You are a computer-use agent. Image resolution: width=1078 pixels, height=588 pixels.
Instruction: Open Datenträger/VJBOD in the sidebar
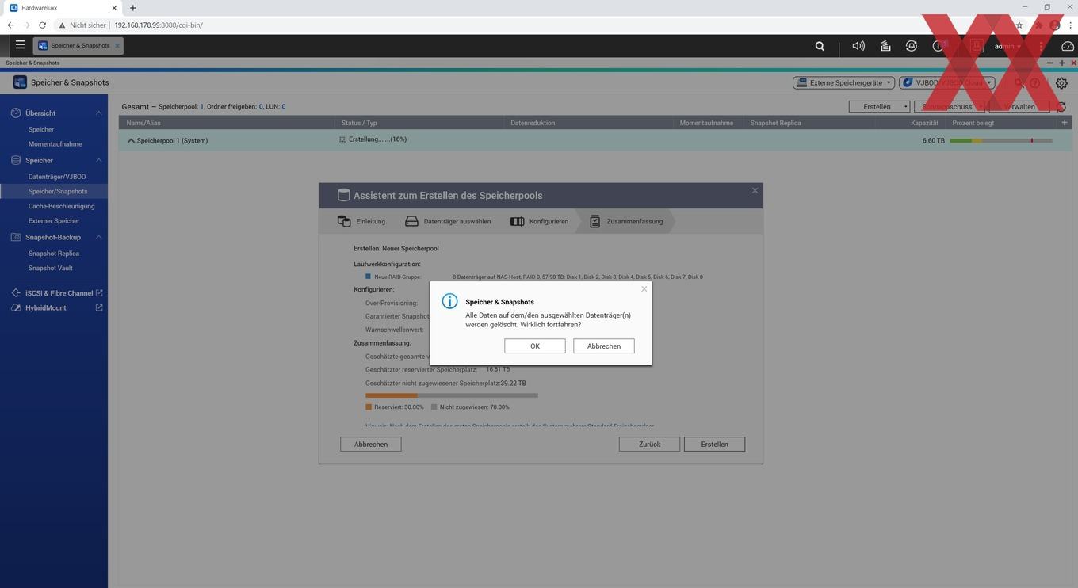click(57, 177)
